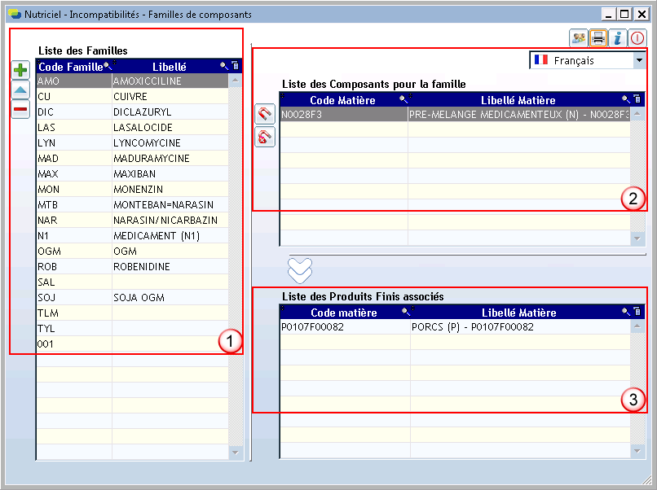Screen dimensions: 657x490
Task: Click the MEDICAMENT (N1) label
Action: pyautogui.click(x=157, y=235)
